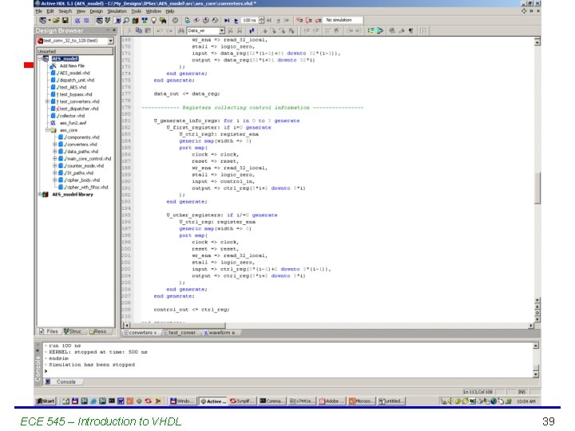
Task: Click the aes_fun2.awf waveform file icon
Action: [x=54, y=123]
